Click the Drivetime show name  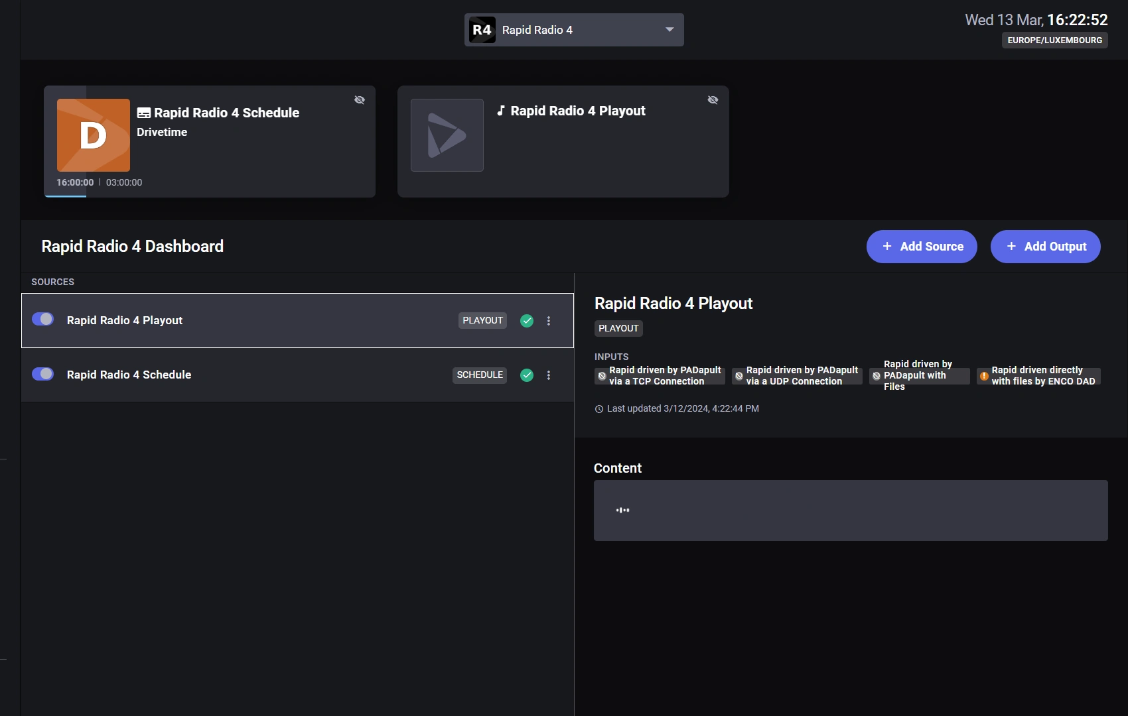162,132
